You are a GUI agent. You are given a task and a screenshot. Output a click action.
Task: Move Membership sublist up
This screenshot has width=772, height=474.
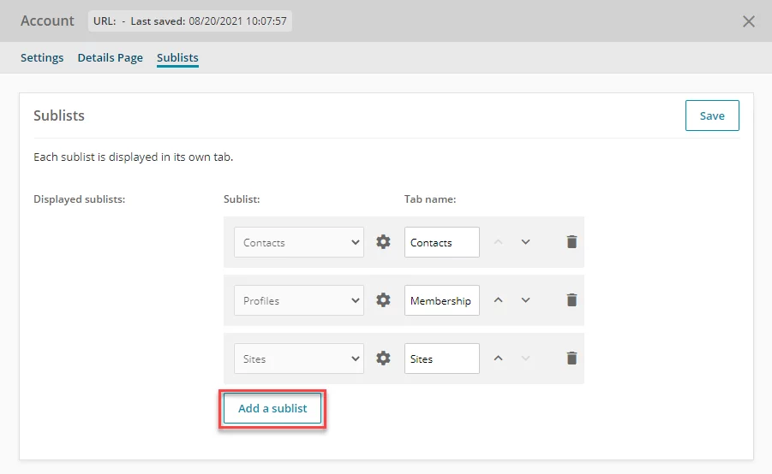tap(499, 300)
